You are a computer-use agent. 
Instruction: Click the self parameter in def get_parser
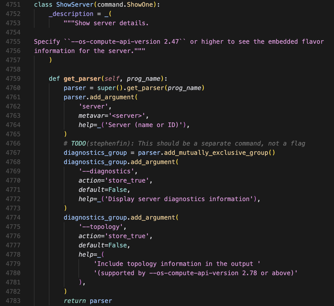click(x=112, y=79)
